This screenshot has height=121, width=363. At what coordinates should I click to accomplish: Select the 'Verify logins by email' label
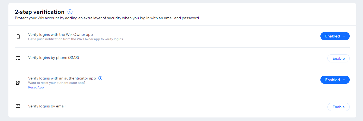point(47,106)
